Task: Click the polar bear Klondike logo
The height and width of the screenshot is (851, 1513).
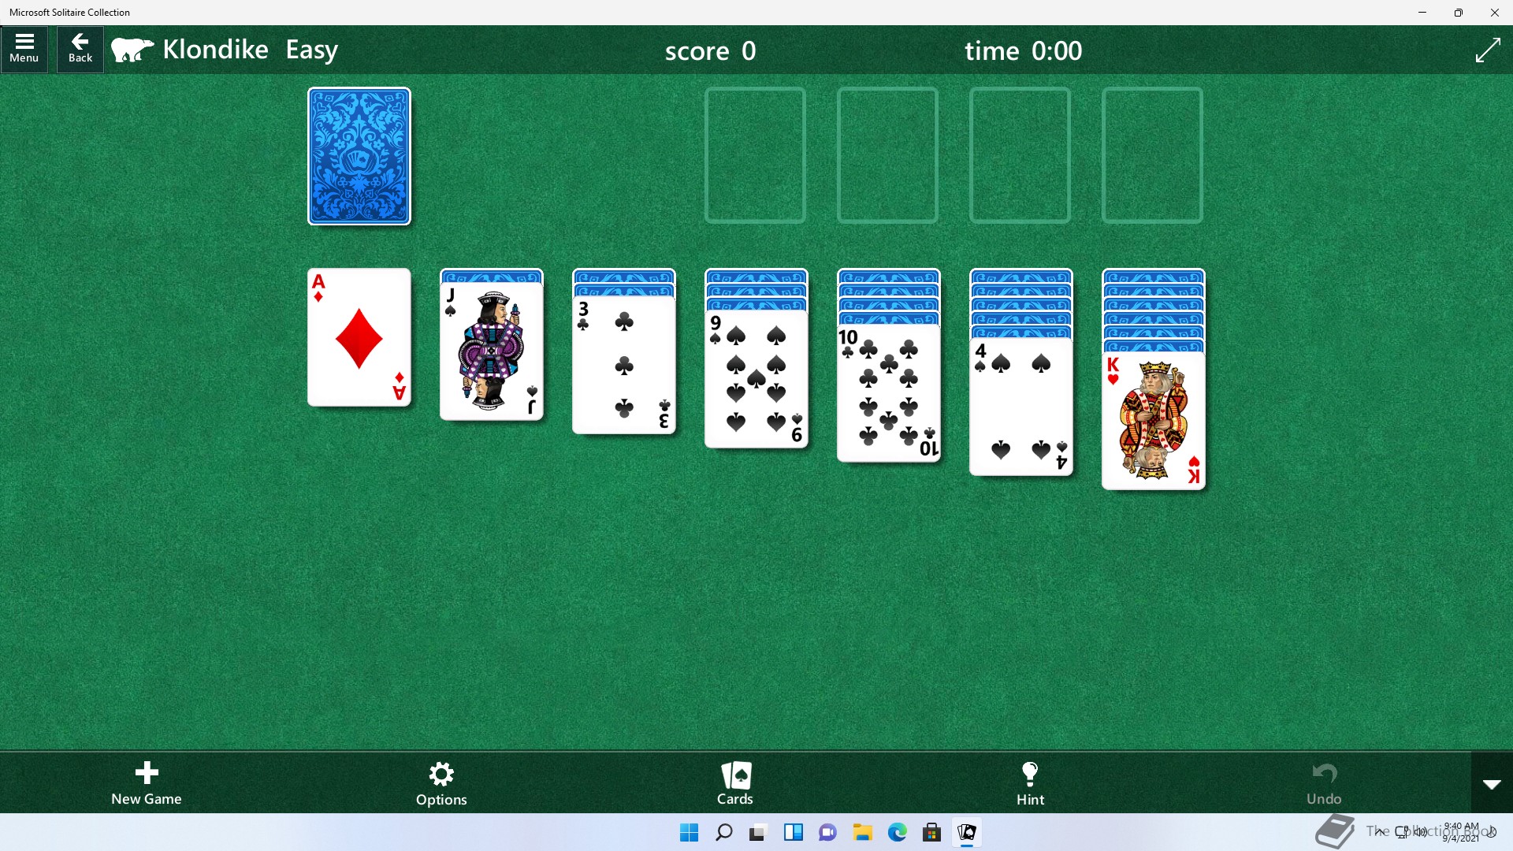Action: pyautogui.click(x=132, y=50)
